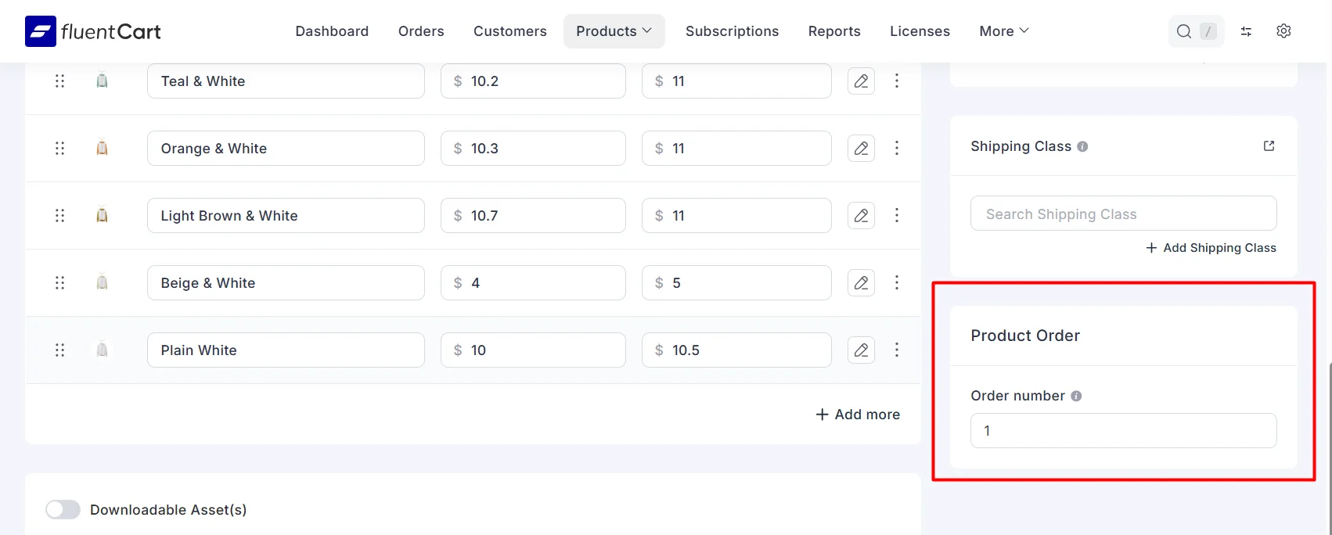Grab drag handle of Teal & White row
This screenshot has width=1332, height=535.
tap(59, 81)
